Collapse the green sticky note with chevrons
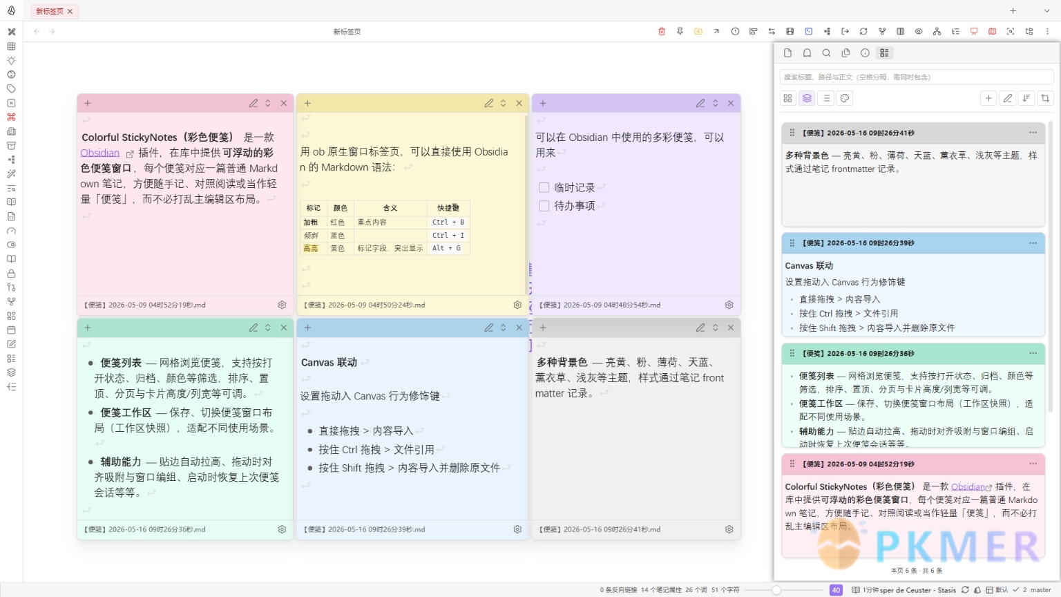This screenshot has width=1061, height=597. tap(268, 328)
